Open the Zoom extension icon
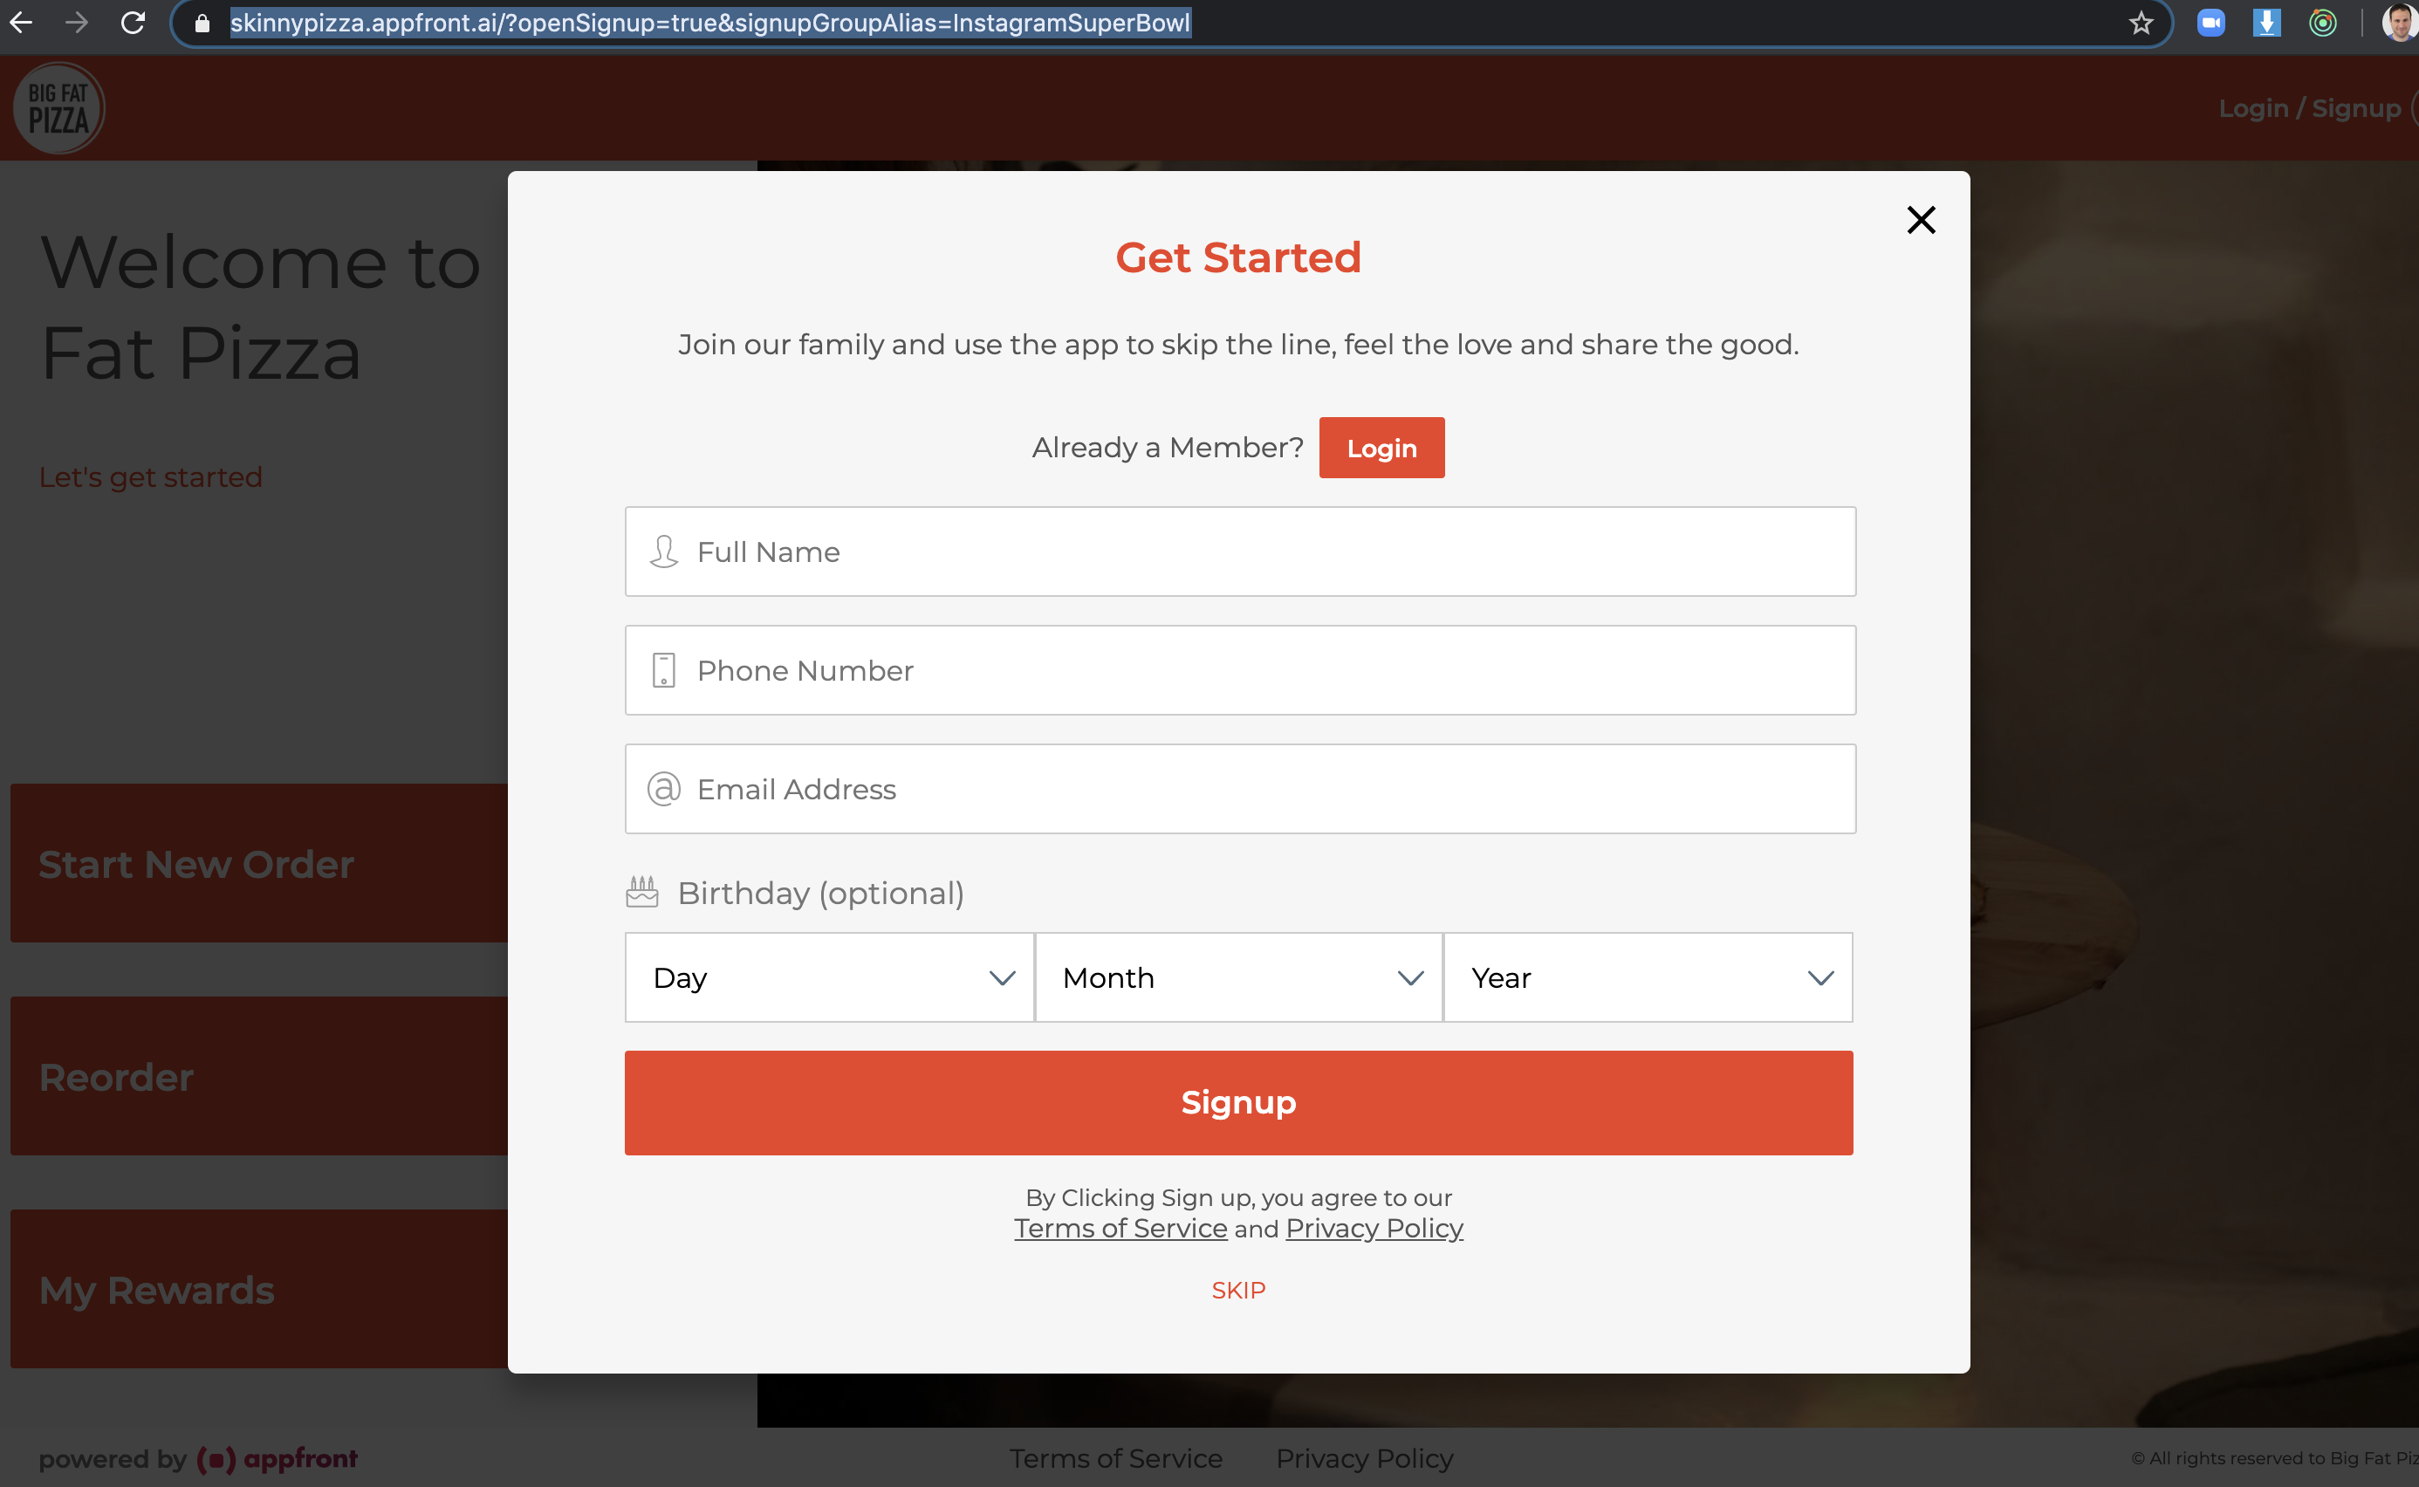This screenshot has width=2419, height=1487. (x=2210, y=23)
